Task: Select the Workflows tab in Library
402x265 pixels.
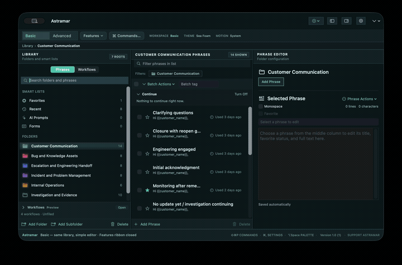Action: pos(87,69)
